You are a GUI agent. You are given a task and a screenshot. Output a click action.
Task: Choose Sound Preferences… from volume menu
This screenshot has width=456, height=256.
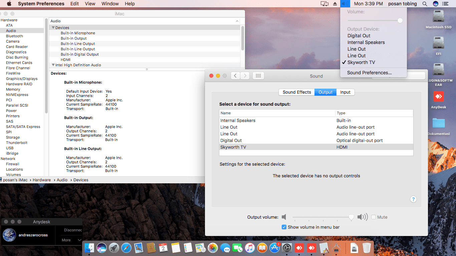point(369,73)
